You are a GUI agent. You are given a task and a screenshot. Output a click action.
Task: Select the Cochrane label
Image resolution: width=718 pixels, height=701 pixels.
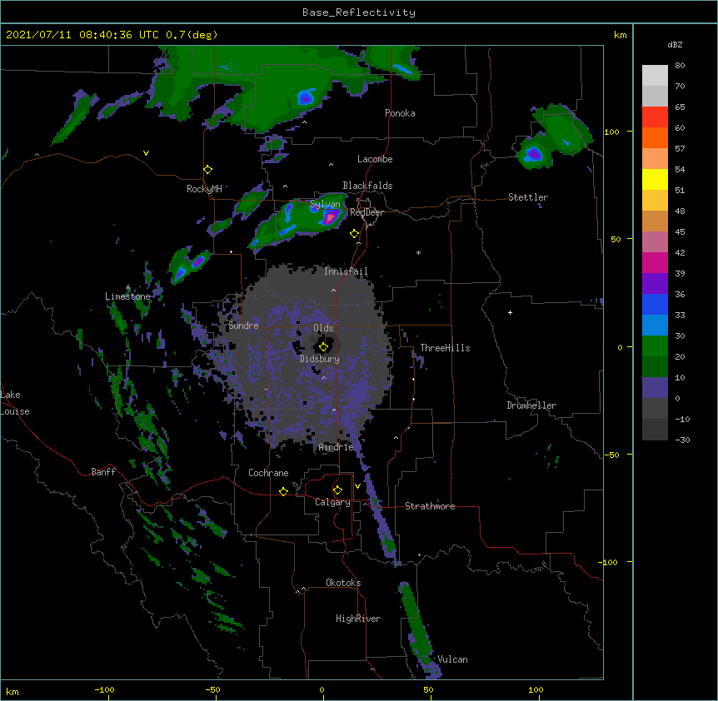tap(268, 473)
